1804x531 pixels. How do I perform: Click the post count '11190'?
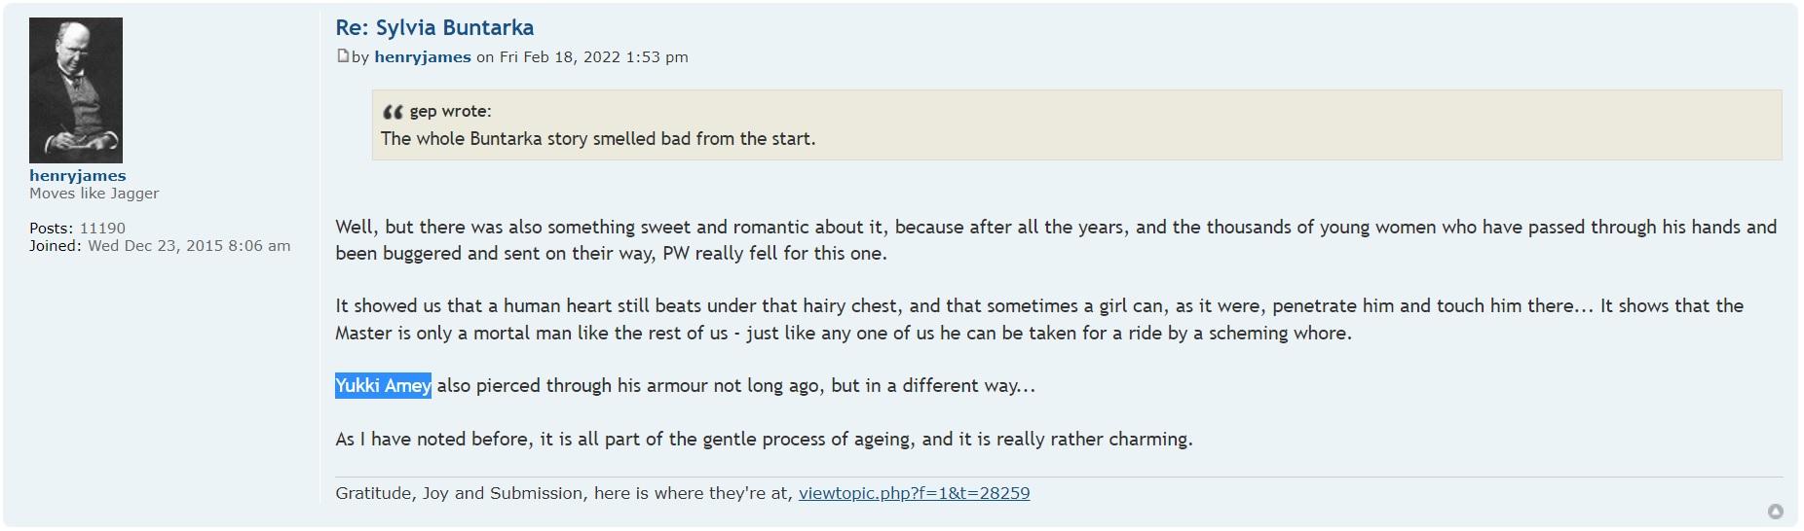pos(102,229)
